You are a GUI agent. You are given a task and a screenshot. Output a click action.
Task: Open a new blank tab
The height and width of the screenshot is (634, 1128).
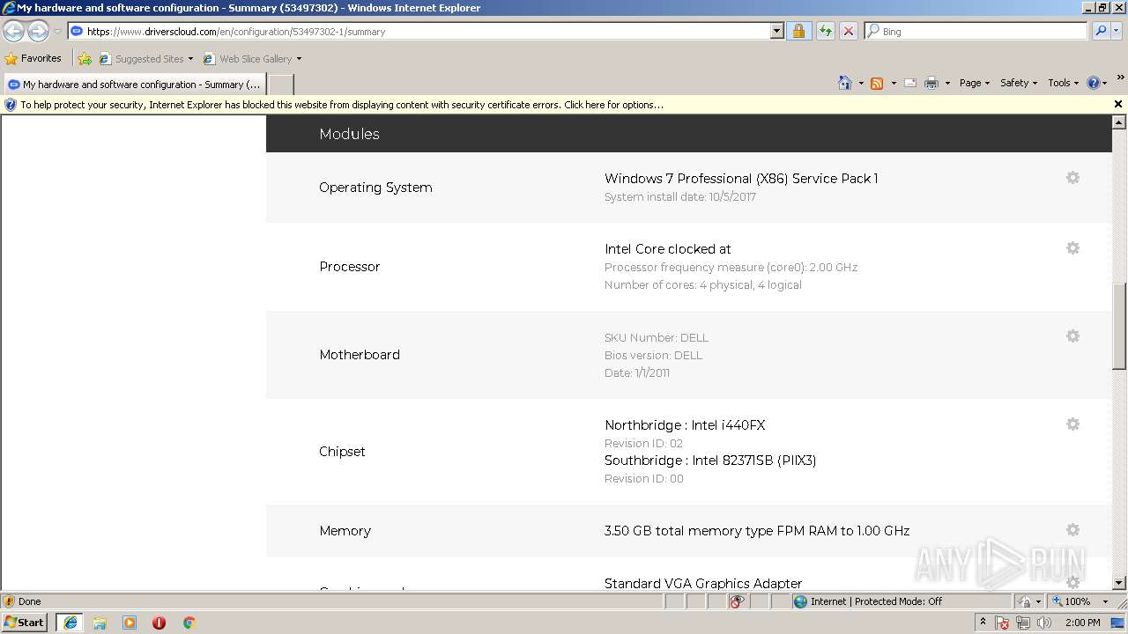point(280,85)
